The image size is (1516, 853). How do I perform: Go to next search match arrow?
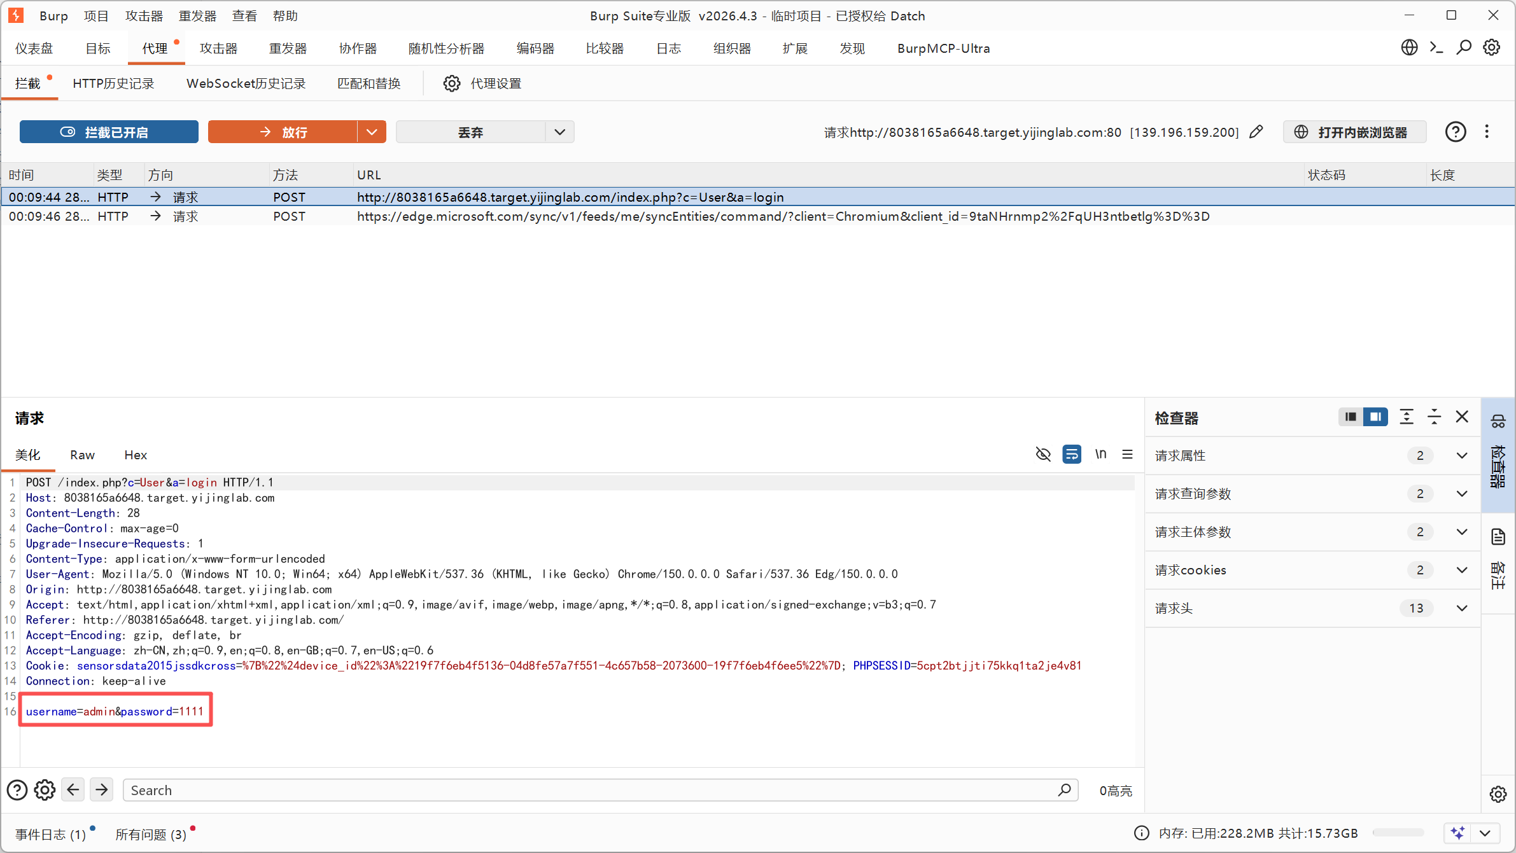coord(102,790)
